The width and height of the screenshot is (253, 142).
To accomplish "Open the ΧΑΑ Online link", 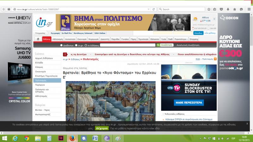I will (x=100, y=33).
